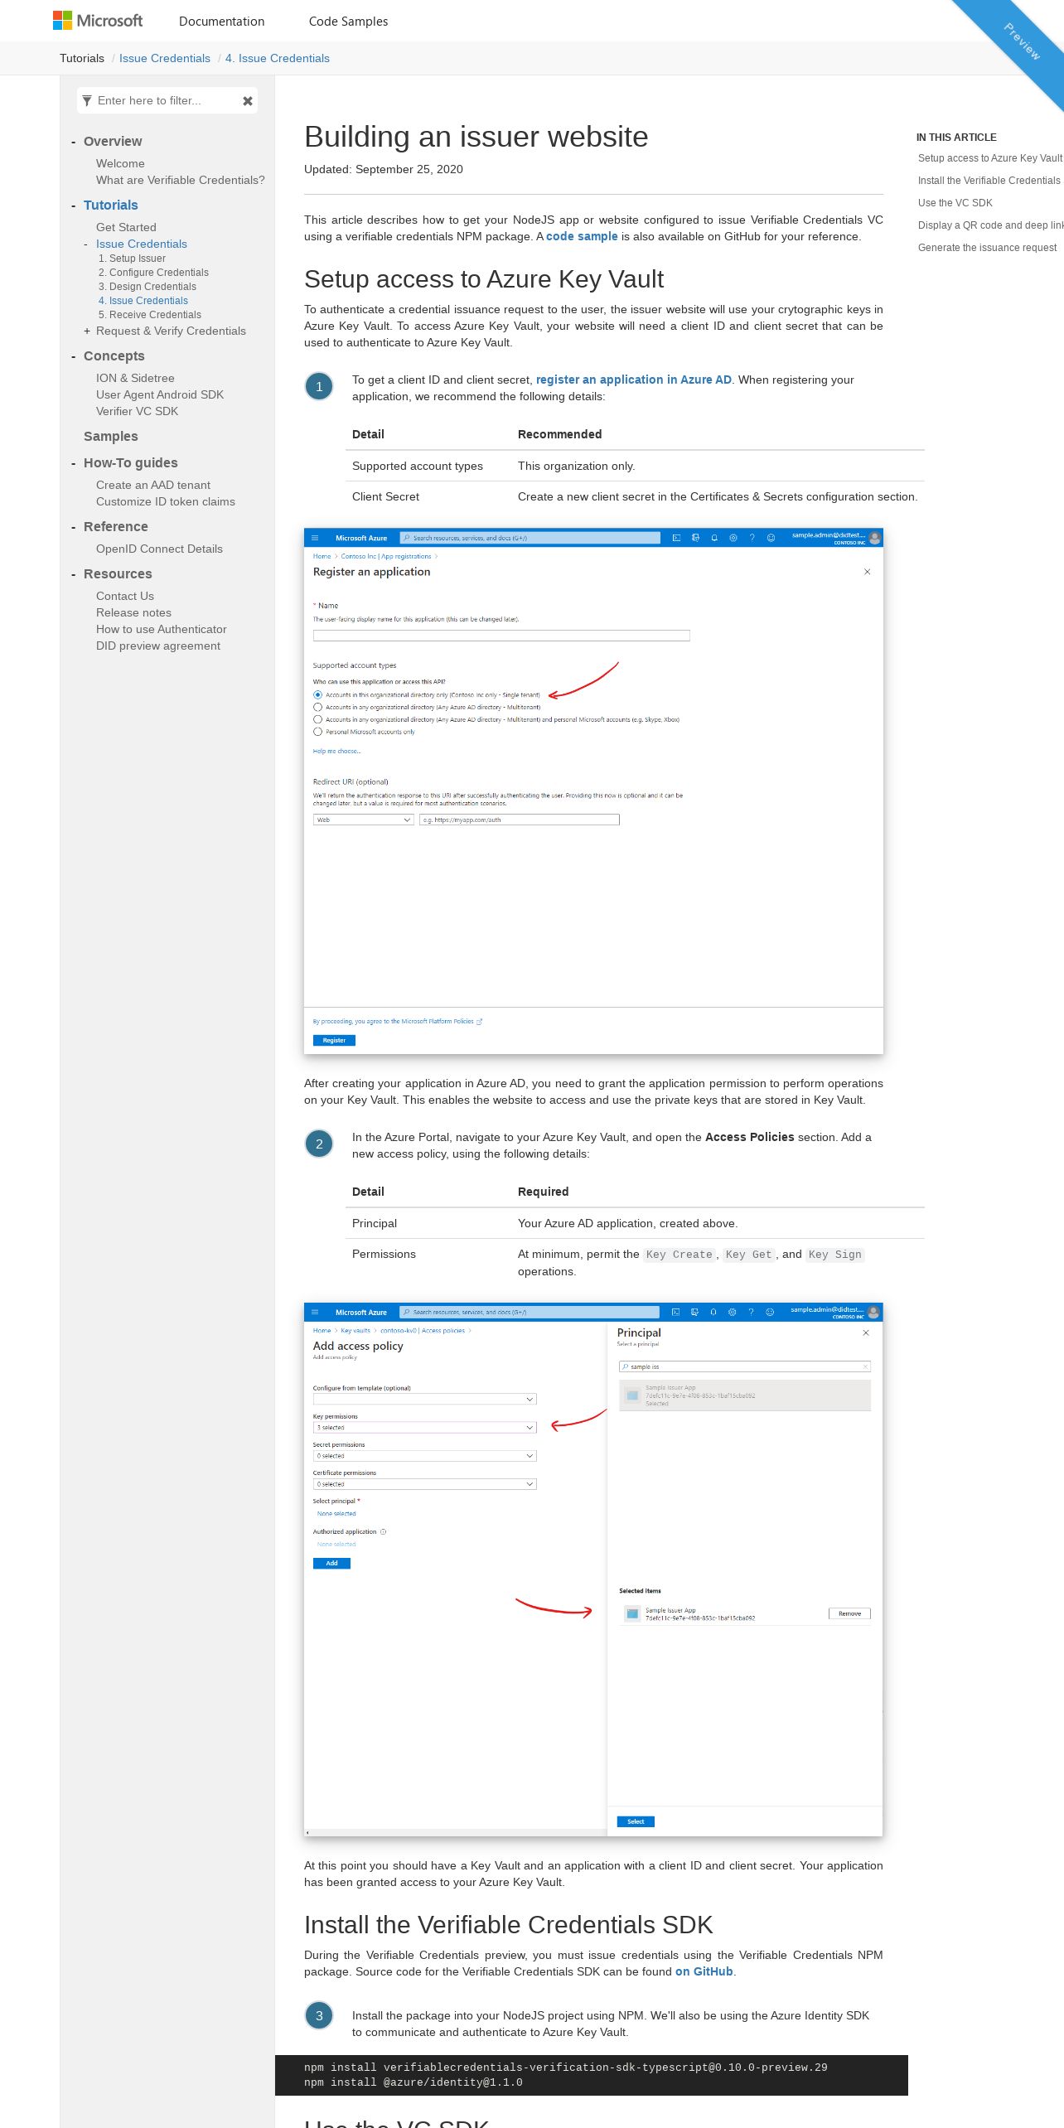Open 'Create an AAD tenant' guide
This screenshot has height=2128, width=1064.
click(x=153, y=486)
